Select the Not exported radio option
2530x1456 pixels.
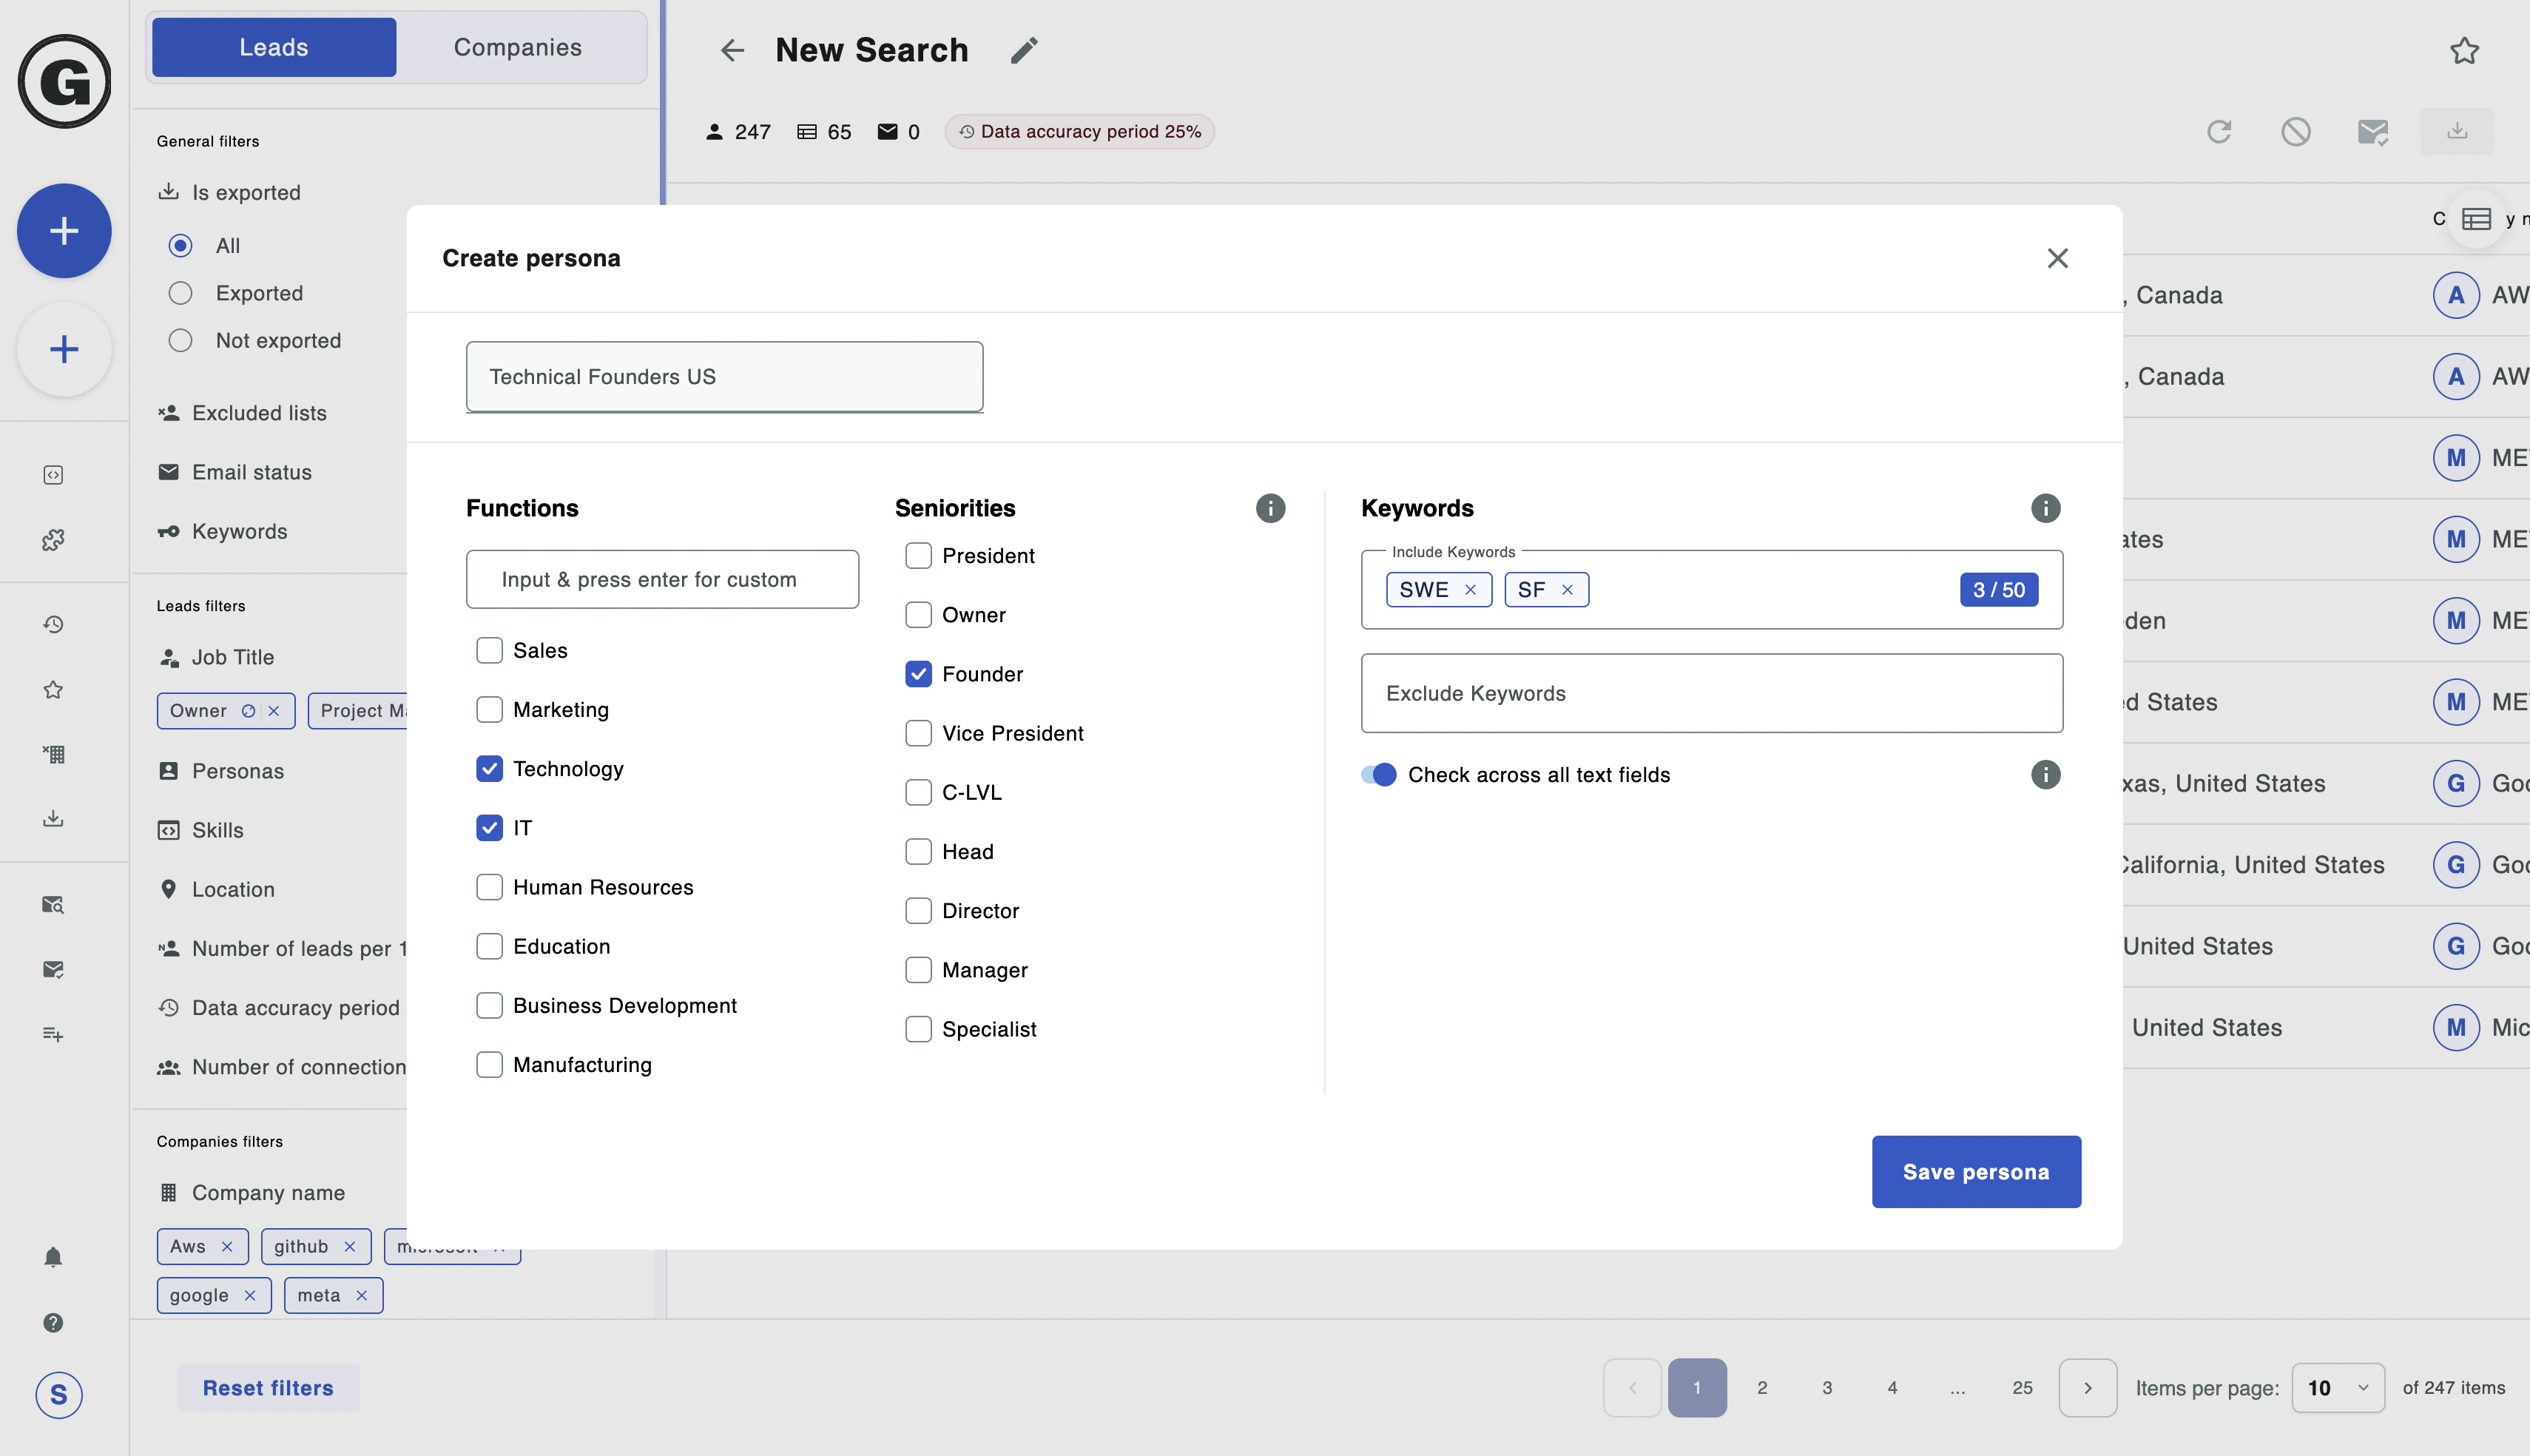click(181, 341)
